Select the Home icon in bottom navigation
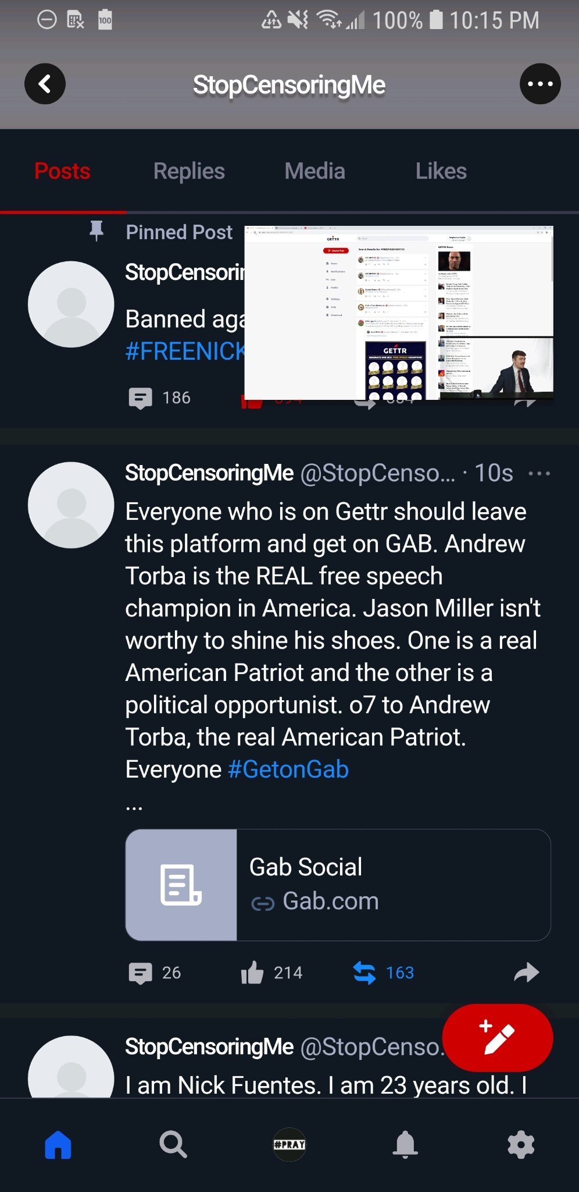Viewport: 579px width, 1192px height. pos(57,1145)
